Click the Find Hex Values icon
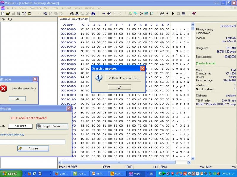 click(x=77, y=14)
